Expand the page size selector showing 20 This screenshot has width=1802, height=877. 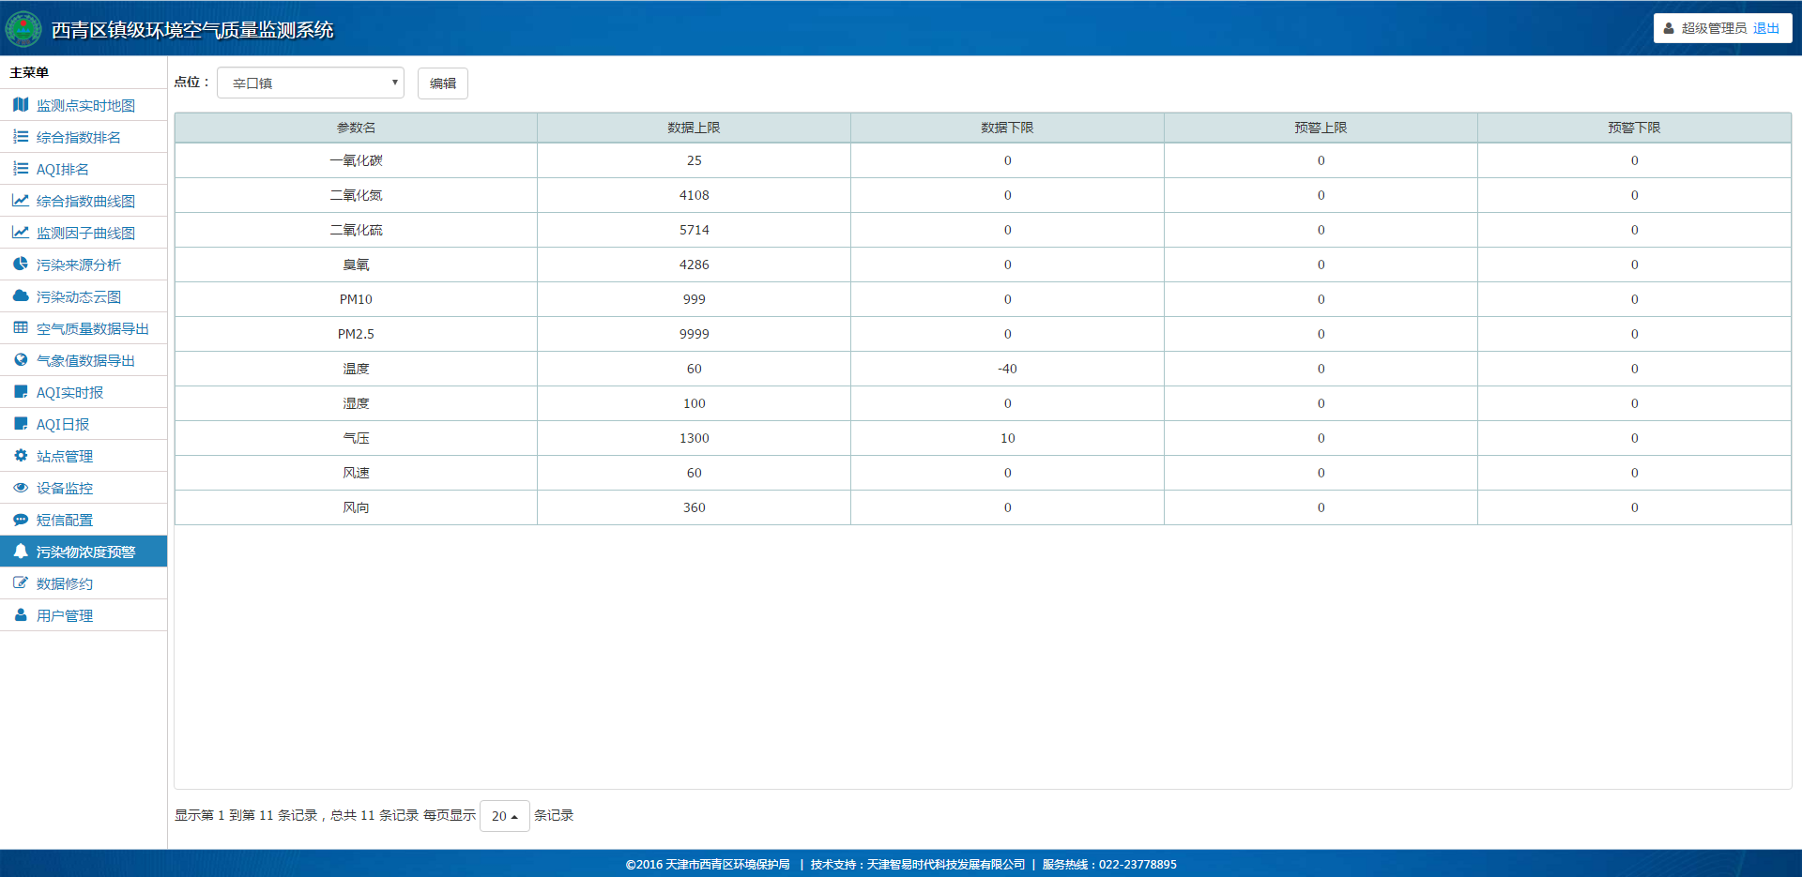pos(504,816)
